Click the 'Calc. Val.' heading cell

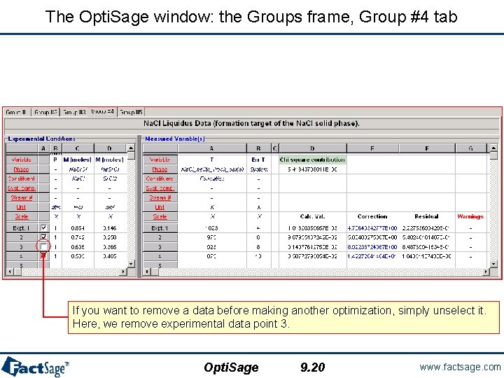[312, 216]
